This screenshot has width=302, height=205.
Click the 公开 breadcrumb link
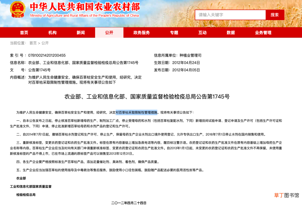[45, 43]
